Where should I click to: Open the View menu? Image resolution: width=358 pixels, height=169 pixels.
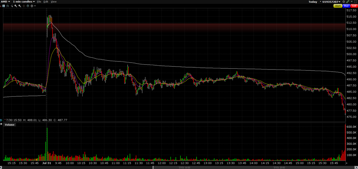(x=53, y=2)
